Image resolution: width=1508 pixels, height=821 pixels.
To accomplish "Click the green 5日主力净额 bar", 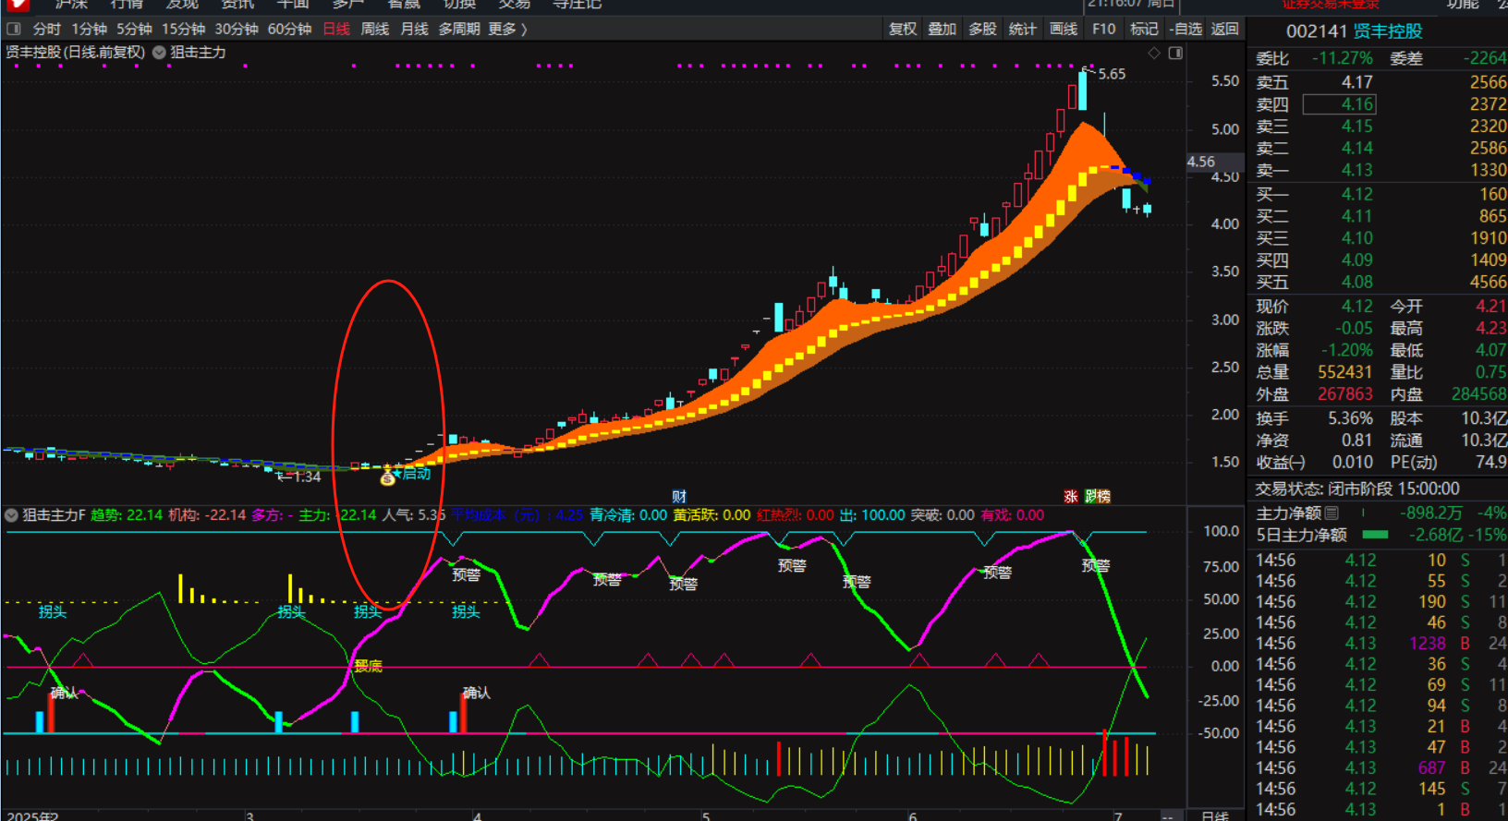I will tap(1375, 535).
